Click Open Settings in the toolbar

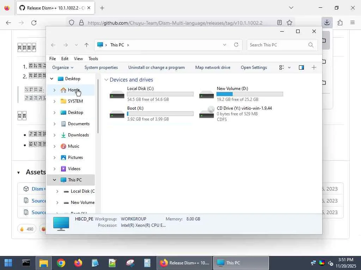click(x=254, y=67)
